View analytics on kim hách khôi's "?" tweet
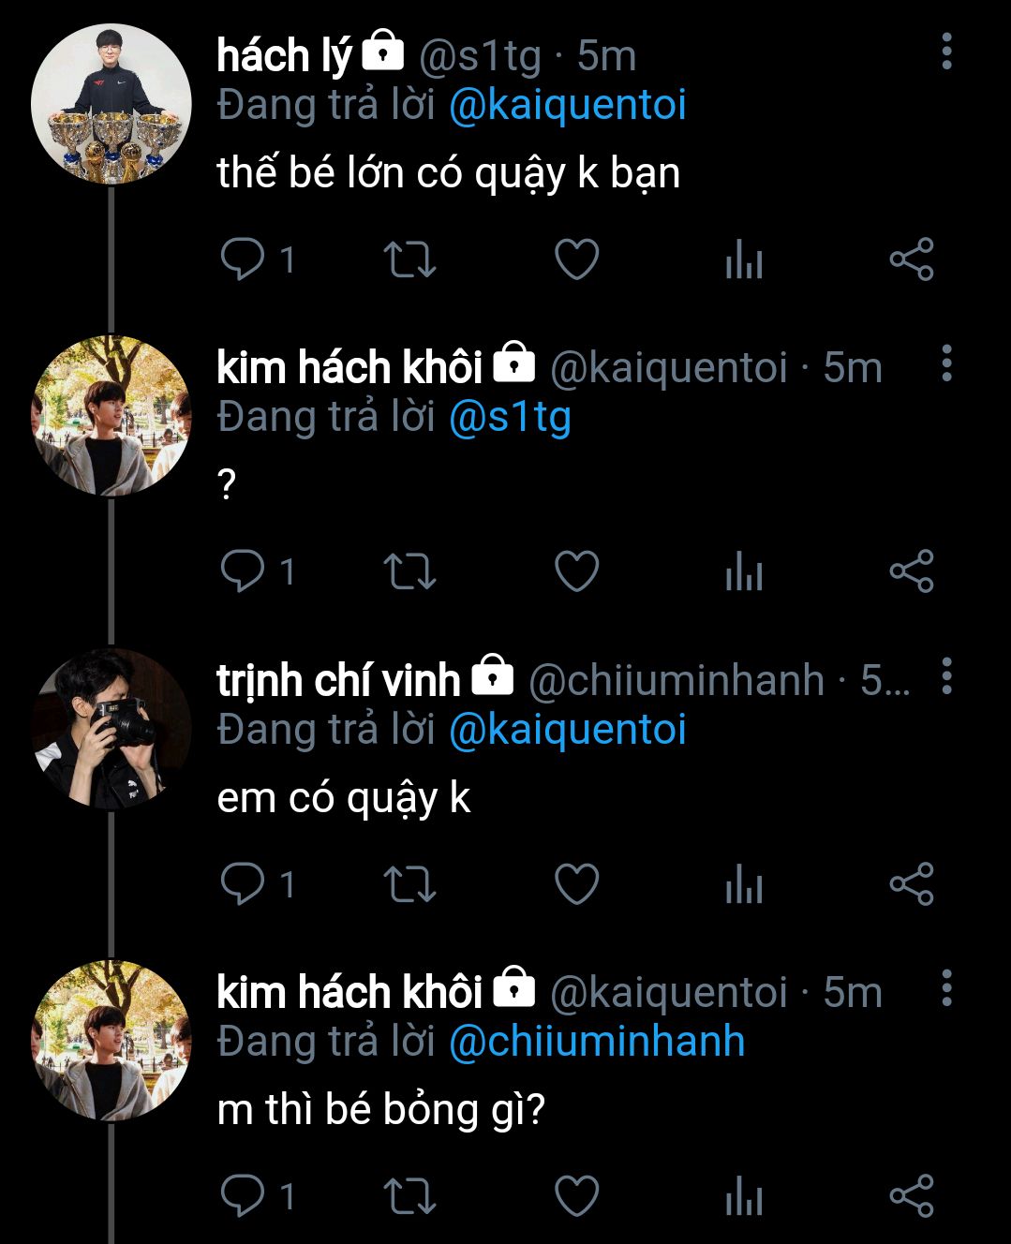 click(744, 571)
